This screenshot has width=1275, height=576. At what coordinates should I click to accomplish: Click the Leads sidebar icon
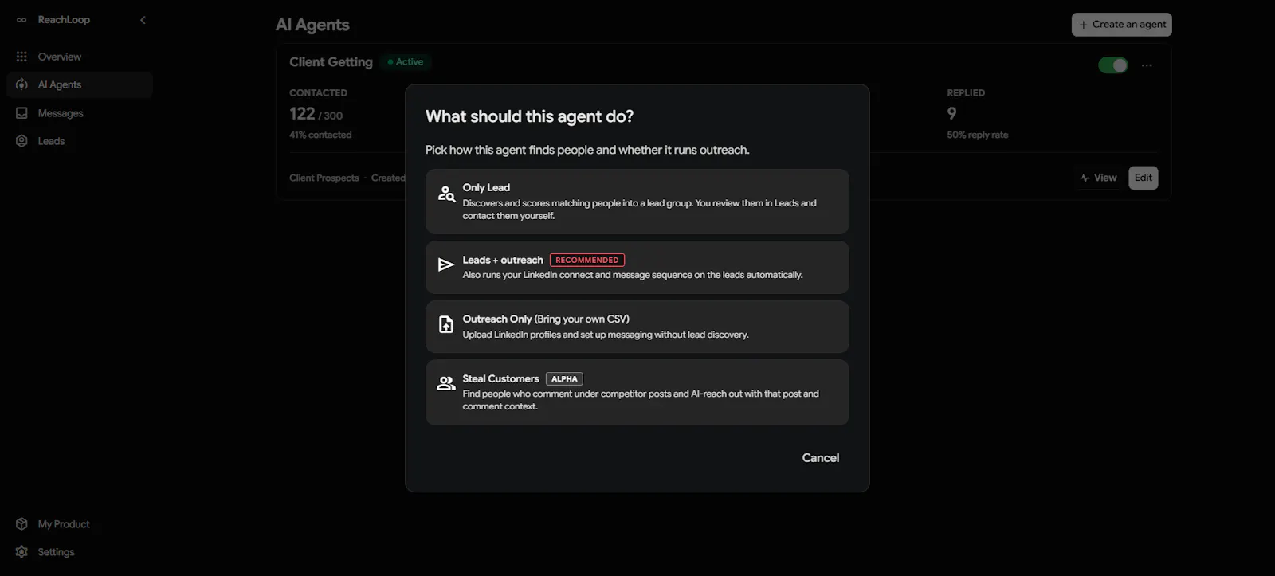tap(22, 141)
